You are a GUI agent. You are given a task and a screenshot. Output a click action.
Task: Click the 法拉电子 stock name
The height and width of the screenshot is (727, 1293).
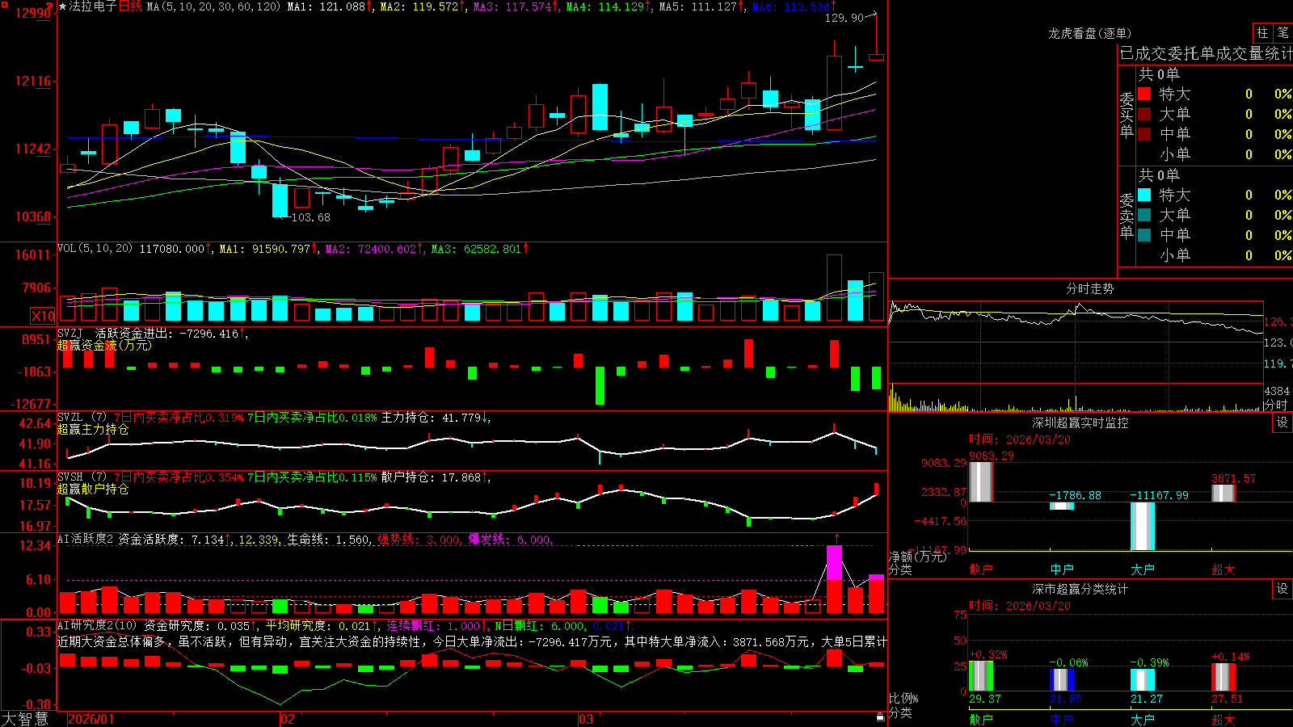(x=93, y=6)
